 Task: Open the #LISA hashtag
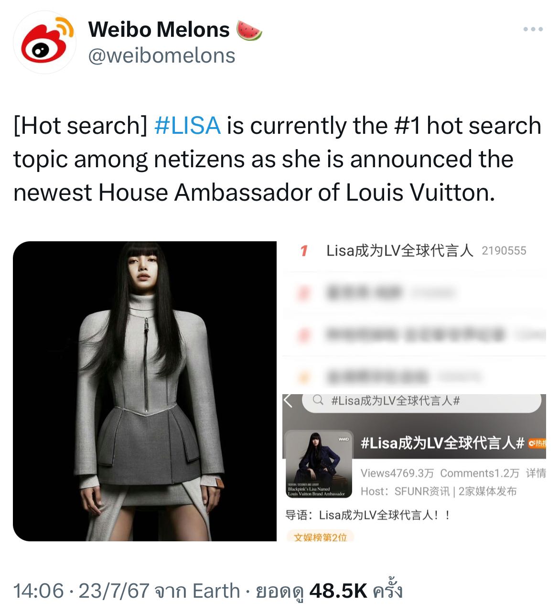[x=188, y=126]
